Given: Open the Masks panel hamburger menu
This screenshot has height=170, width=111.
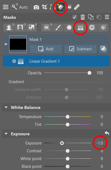Looking at the screenshot, I should click(107, 17).
